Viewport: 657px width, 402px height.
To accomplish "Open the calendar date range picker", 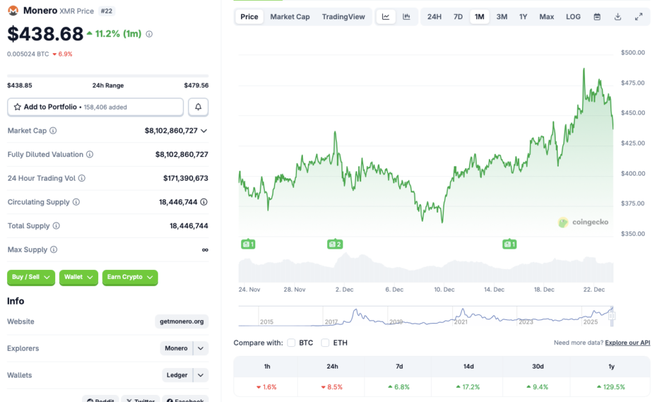I will point(597,16).
